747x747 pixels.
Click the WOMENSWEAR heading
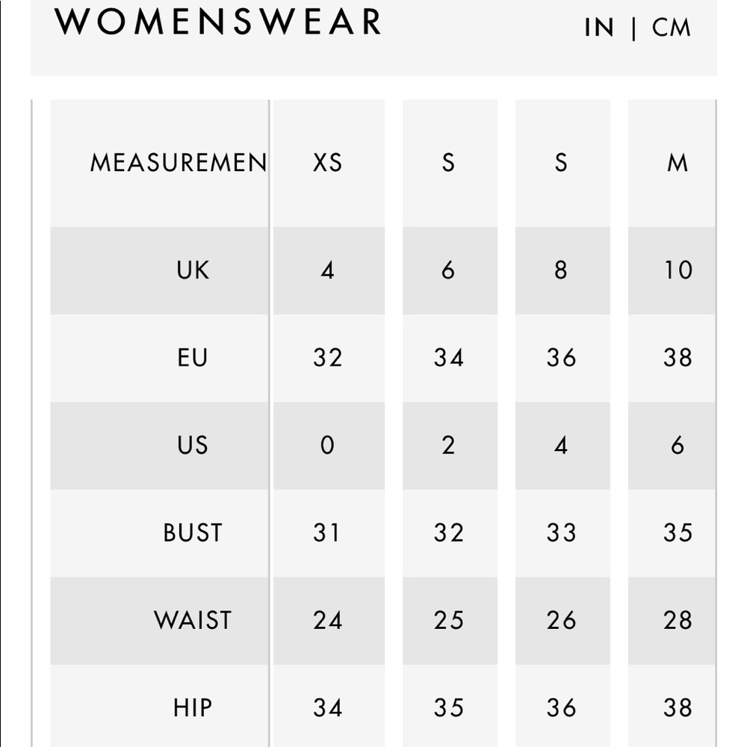217,22
